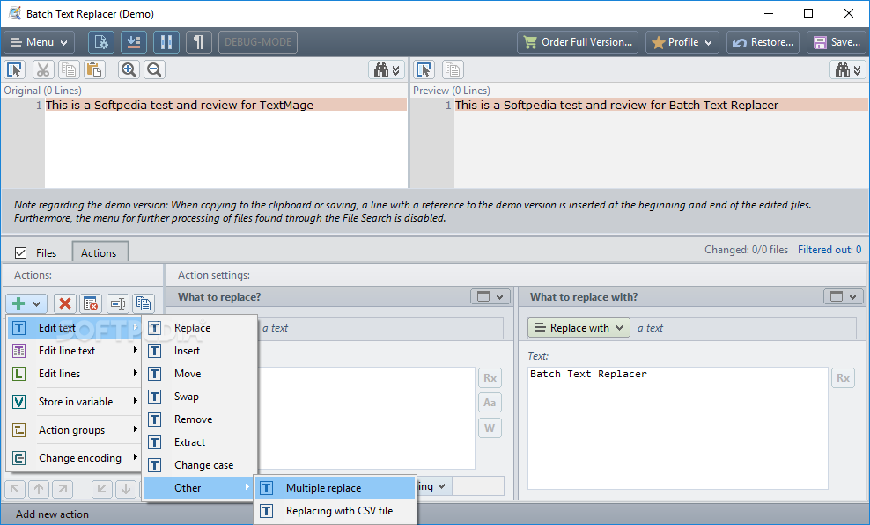The image size is (870, 525).
Task: Click move action down-left arrow icon
Action: tap(102, 489)
